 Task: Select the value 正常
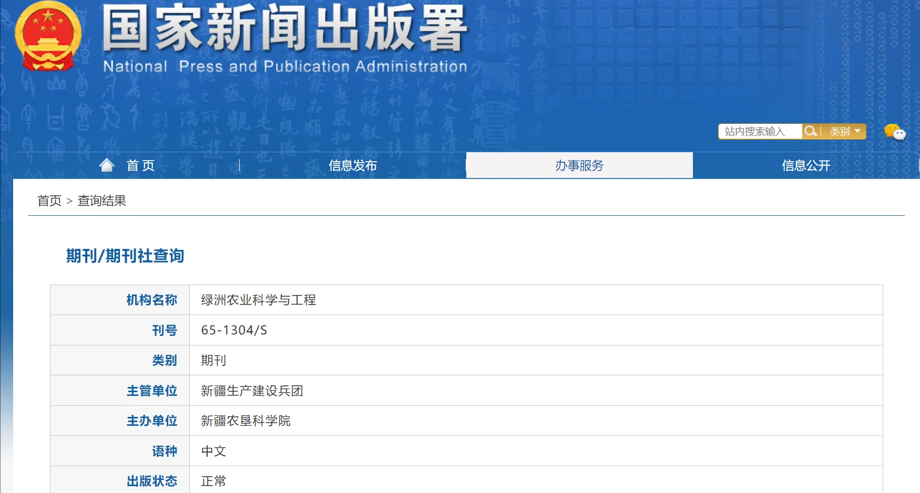[x=213, y=481]
